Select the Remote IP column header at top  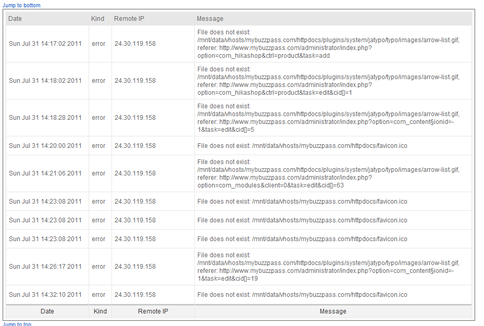click(x=129, y=19)
